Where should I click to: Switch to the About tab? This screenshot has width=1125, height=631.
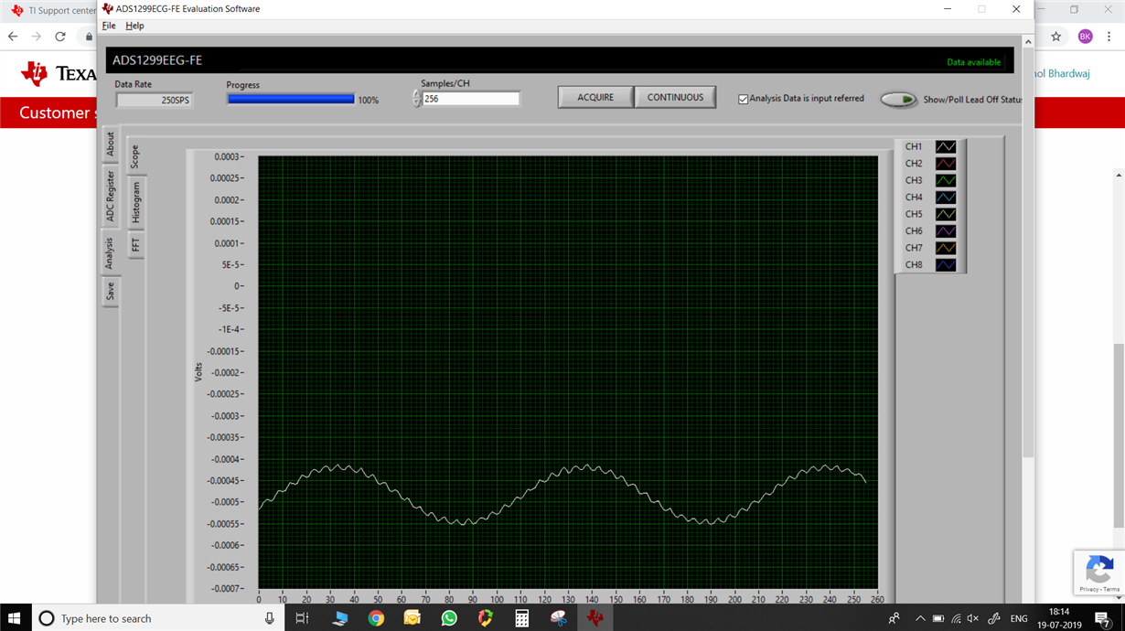(110, 144)
